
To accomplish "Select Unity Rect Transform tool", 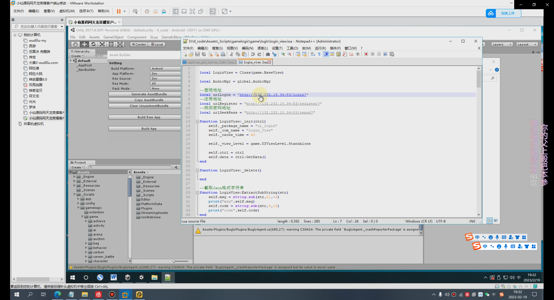I will (x=111, y=44).
